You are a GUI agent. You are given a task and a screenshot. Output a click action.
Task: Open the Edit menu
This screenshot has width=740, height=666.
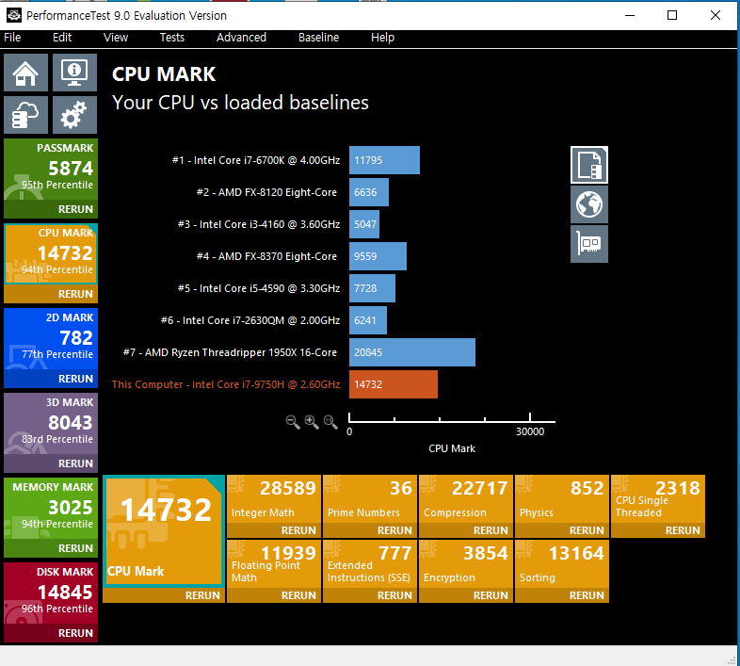62,38
